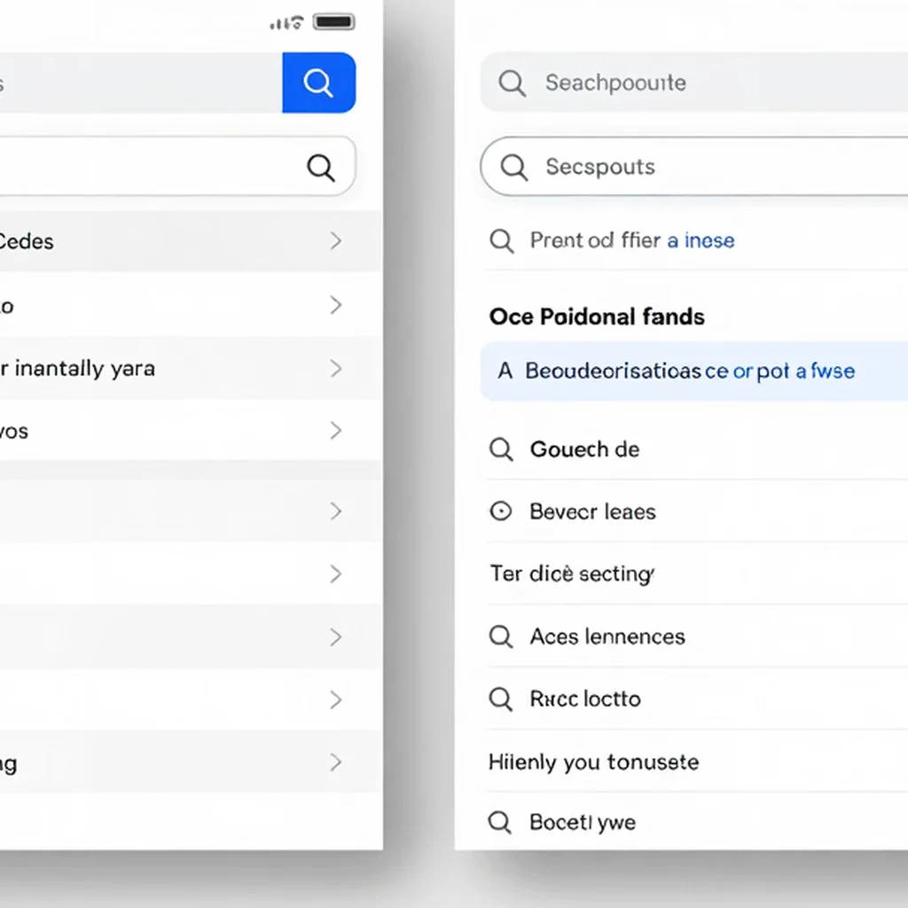Viewport: 908px width, 908px height.
Task: Expand the chevron on the 'o' row
Action: 336,305
